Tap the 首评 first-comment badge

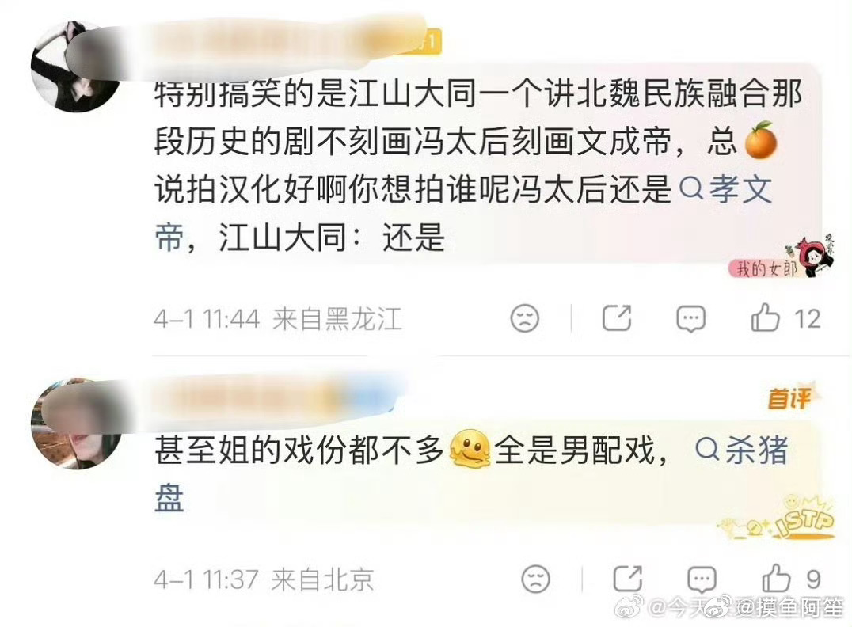pos(789,398)
